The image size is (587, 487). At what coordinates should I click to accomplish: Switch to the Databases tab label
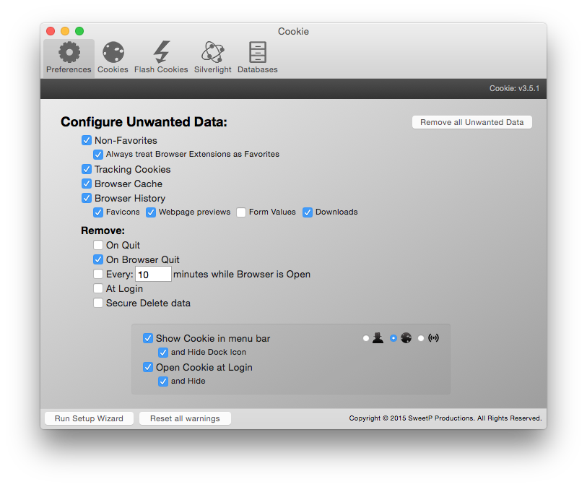[258, 69]
